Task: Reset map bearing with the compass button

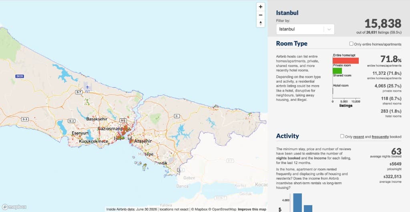Action: tap(260, 23)
